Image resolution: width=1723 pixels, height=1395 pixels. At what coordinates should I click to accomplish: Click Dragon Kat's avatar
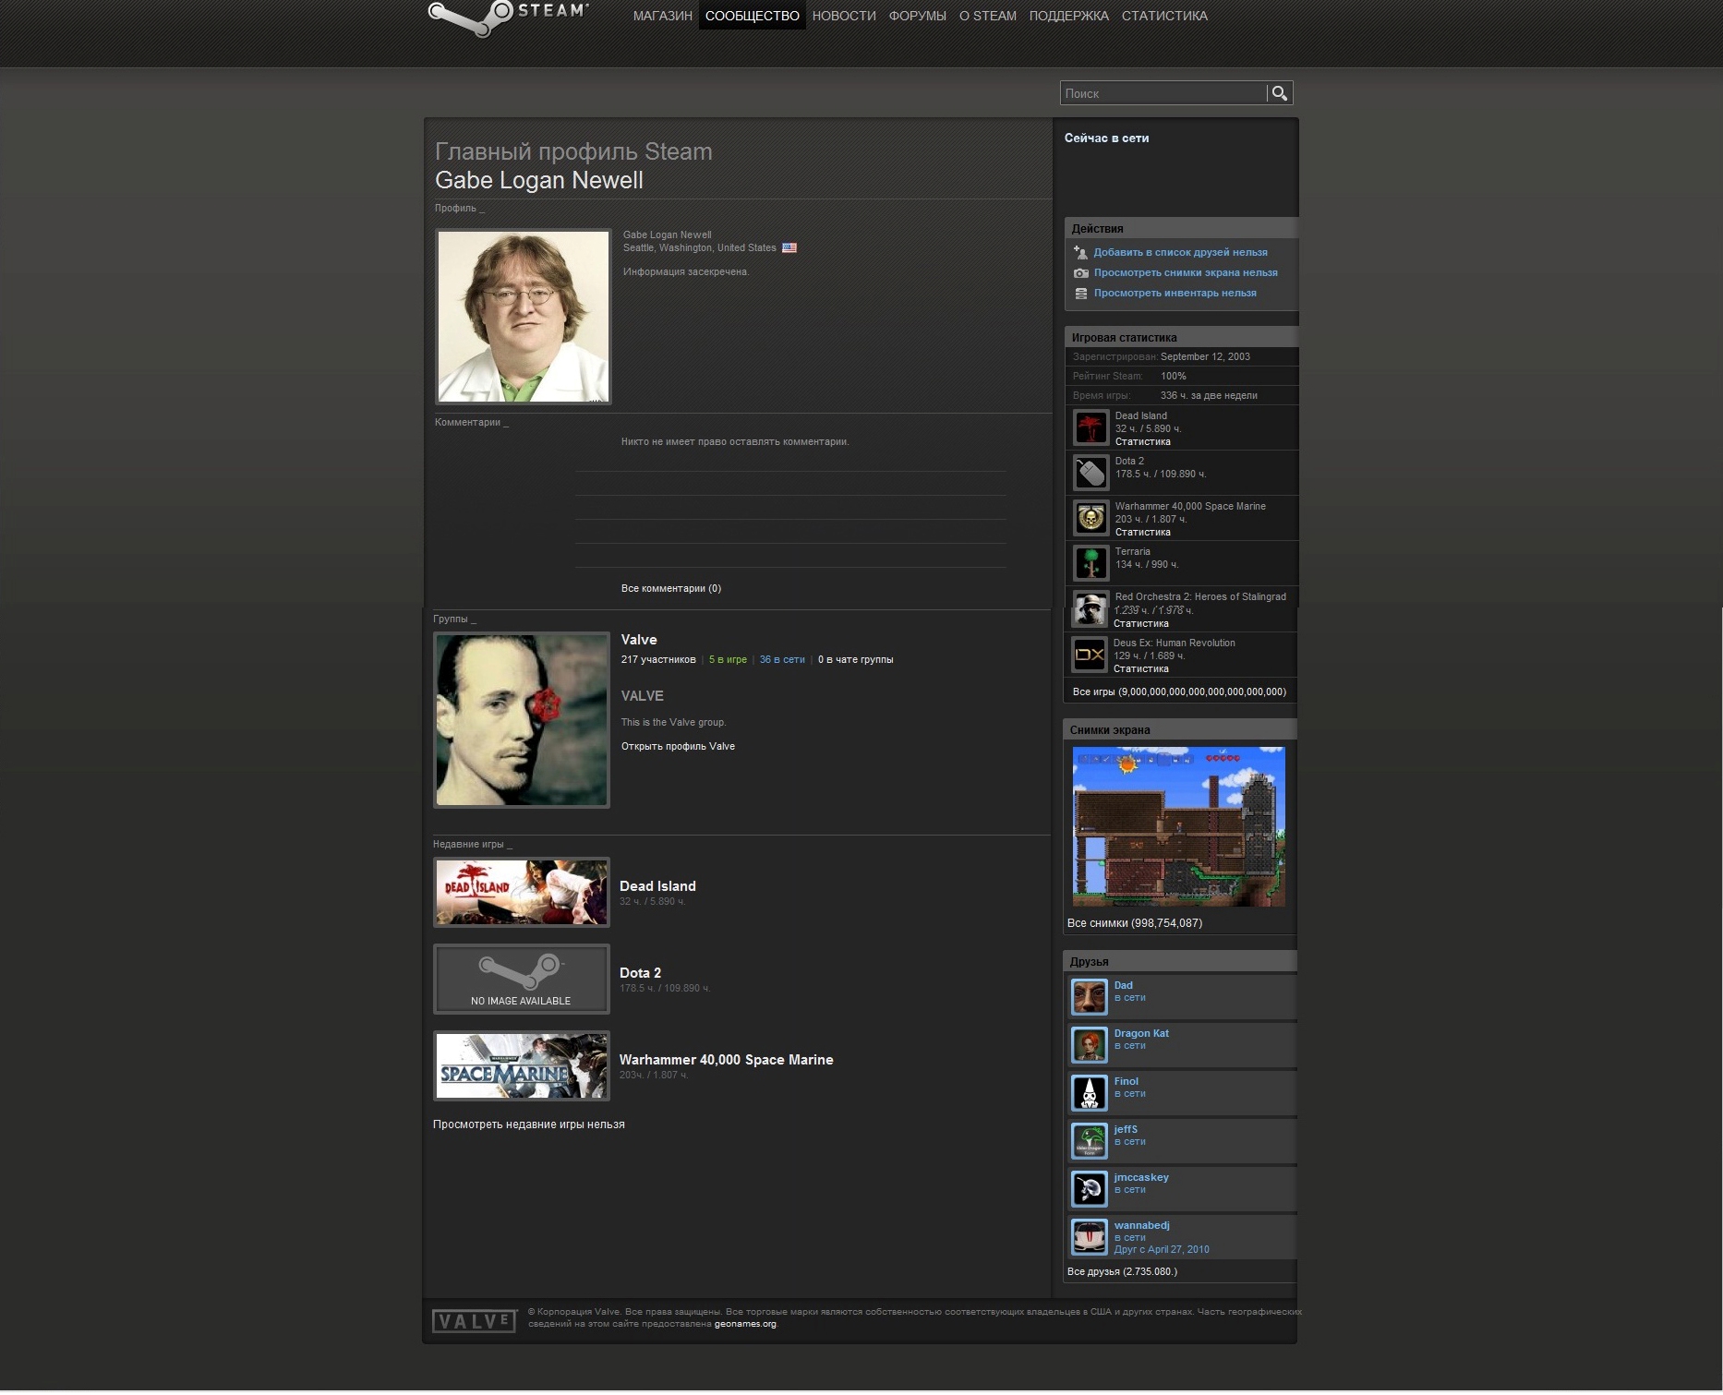coord(1089,1045)
